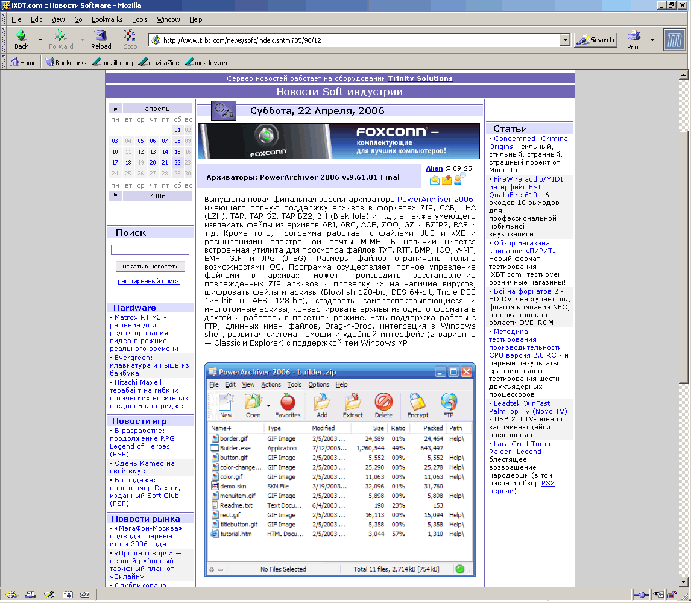The height and width of the screenshot is (603, 691).
Task: Click the page proxy icon beside the URL
Action: tap(155, 40)
